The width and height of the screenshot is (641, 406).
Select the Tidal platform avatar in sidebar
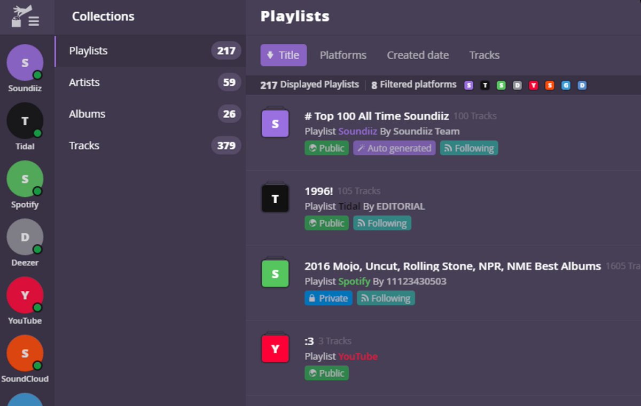tap(25, 121)
